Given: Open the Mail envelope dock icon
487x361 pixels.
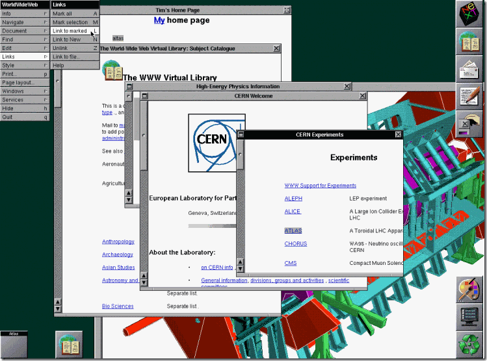Looking at the screenshot, I should 469,70.
